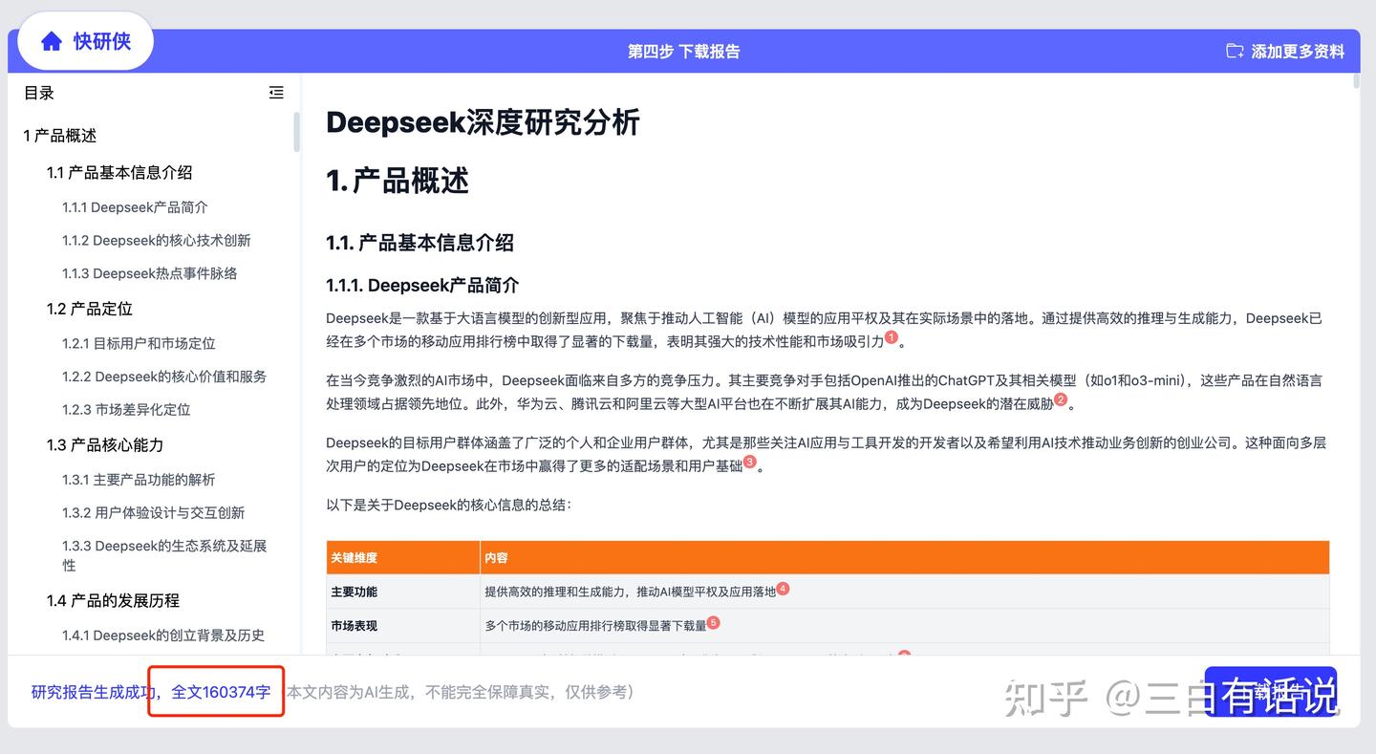Open citation marker 4 in 主要功能 row
Viewport: 1376px width, 754px height.
[x=783, y=589]
